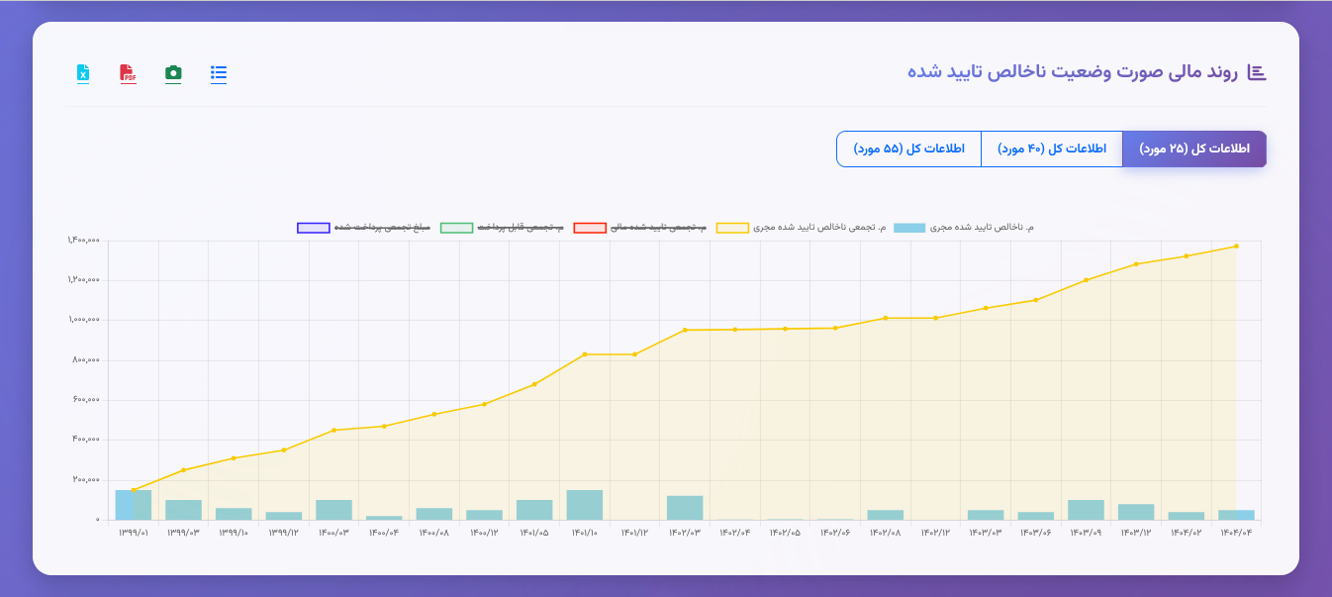Click the y-axis value ۶۰۰,۰۰۰
The height and width of the screenshot is (597, 1332).
click(86, 400)
